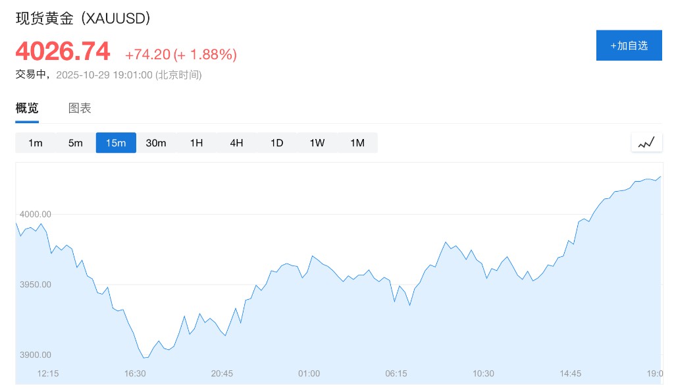Switch chart to 30m interval

[x=156, y=143]
